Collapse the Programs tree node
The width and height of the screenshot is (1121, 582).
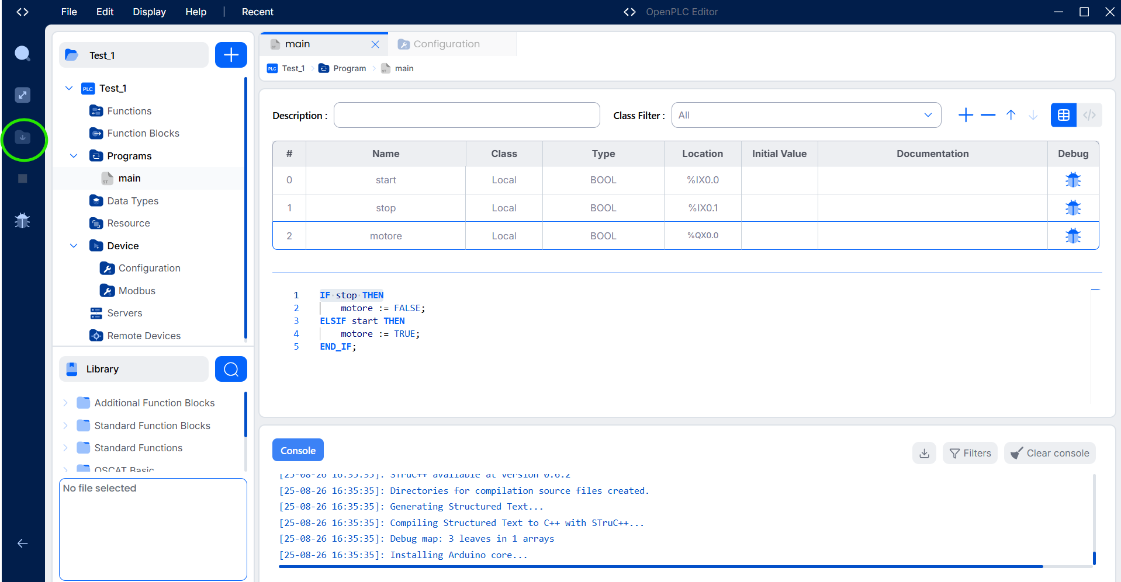point(74,156)
